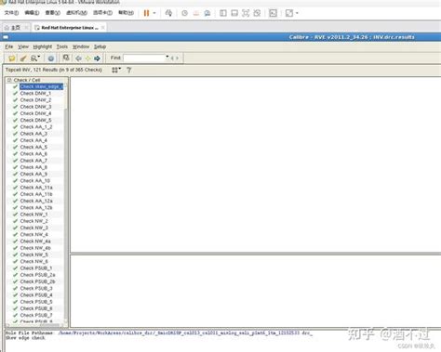The width and height of the screenshot is (441, 352).
Task: Open the tree view options grid dropdown
Action: point(116,71)
